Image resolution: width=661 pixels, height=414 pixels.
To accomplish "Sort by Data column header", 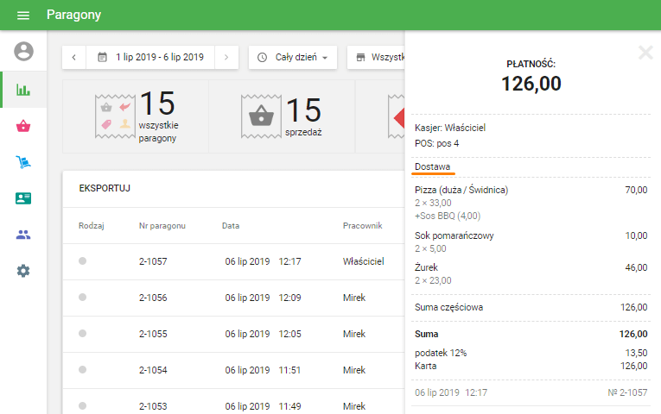I will (x=231, y=226).
